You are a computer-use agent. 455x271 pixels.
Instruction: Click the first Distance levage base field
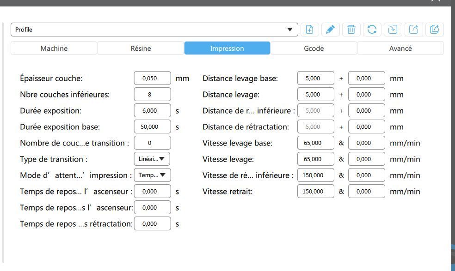[x=315, y=78]
